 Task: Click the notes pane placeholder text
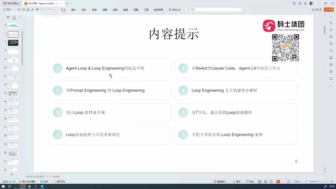[x=35, y=176]
